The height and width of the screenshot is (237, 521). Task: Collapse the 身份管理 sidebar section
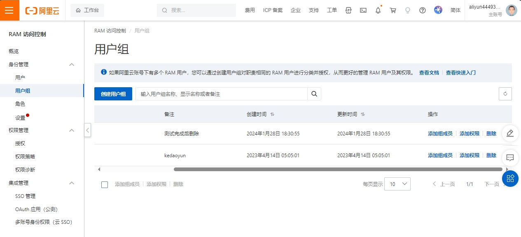72,65
